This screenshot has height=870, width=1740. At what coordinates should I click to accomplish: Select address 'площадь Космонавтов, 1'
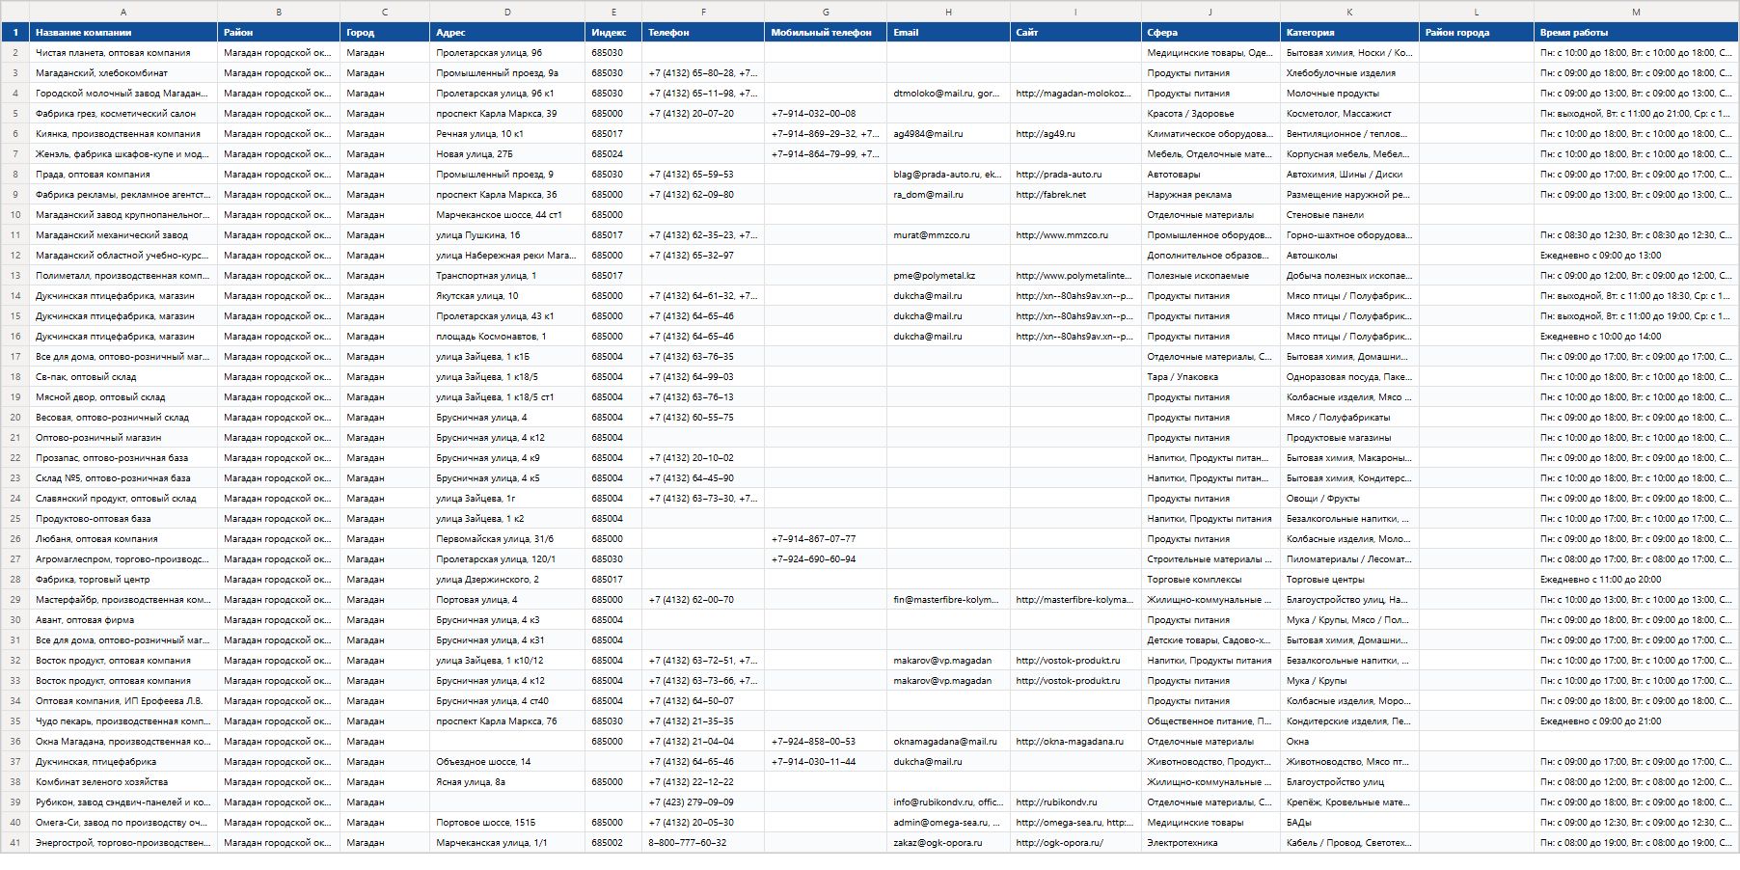[507, 337]
